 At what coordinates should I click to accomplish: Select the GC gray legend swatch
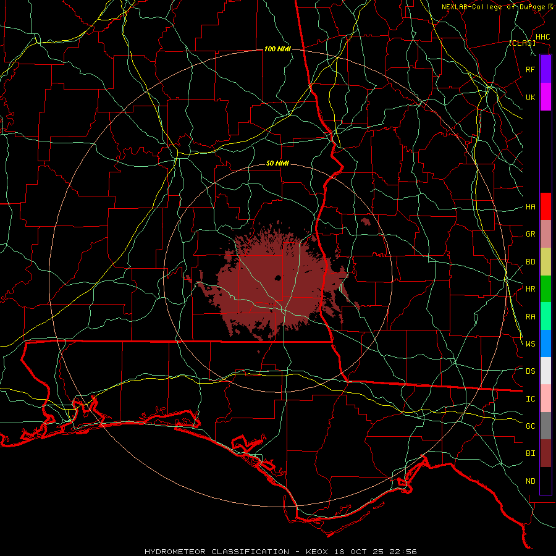tap(545, 426)
